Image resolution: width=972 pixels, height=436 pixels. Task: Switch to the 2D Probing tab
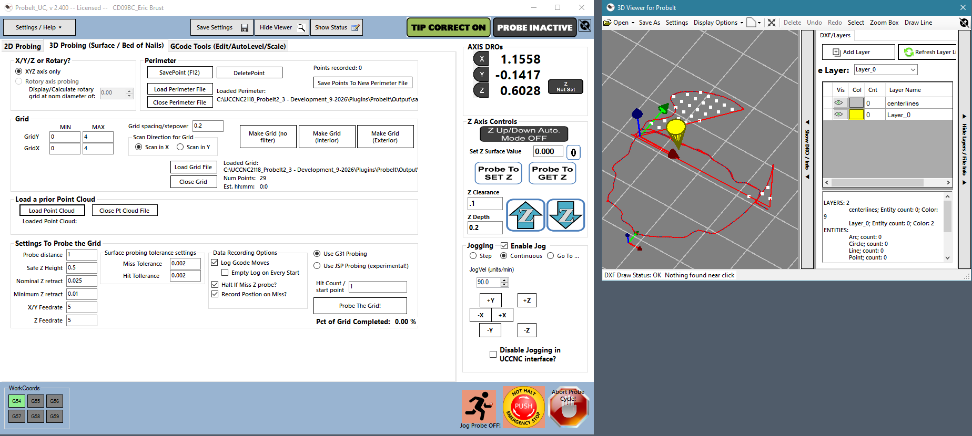tap(22, 46)
